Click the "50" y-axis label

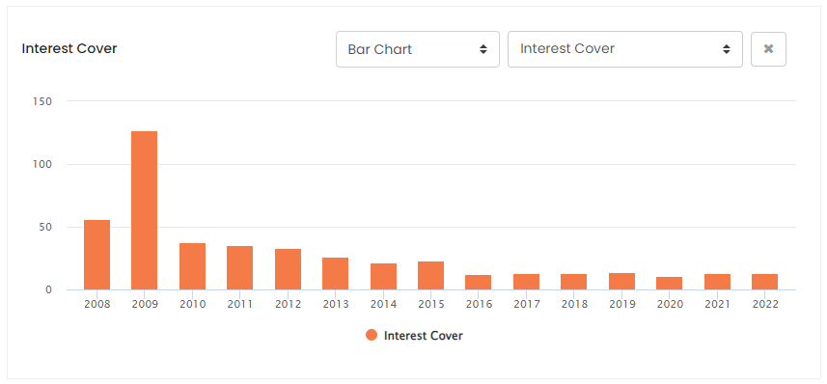click(x=45, y=227)
